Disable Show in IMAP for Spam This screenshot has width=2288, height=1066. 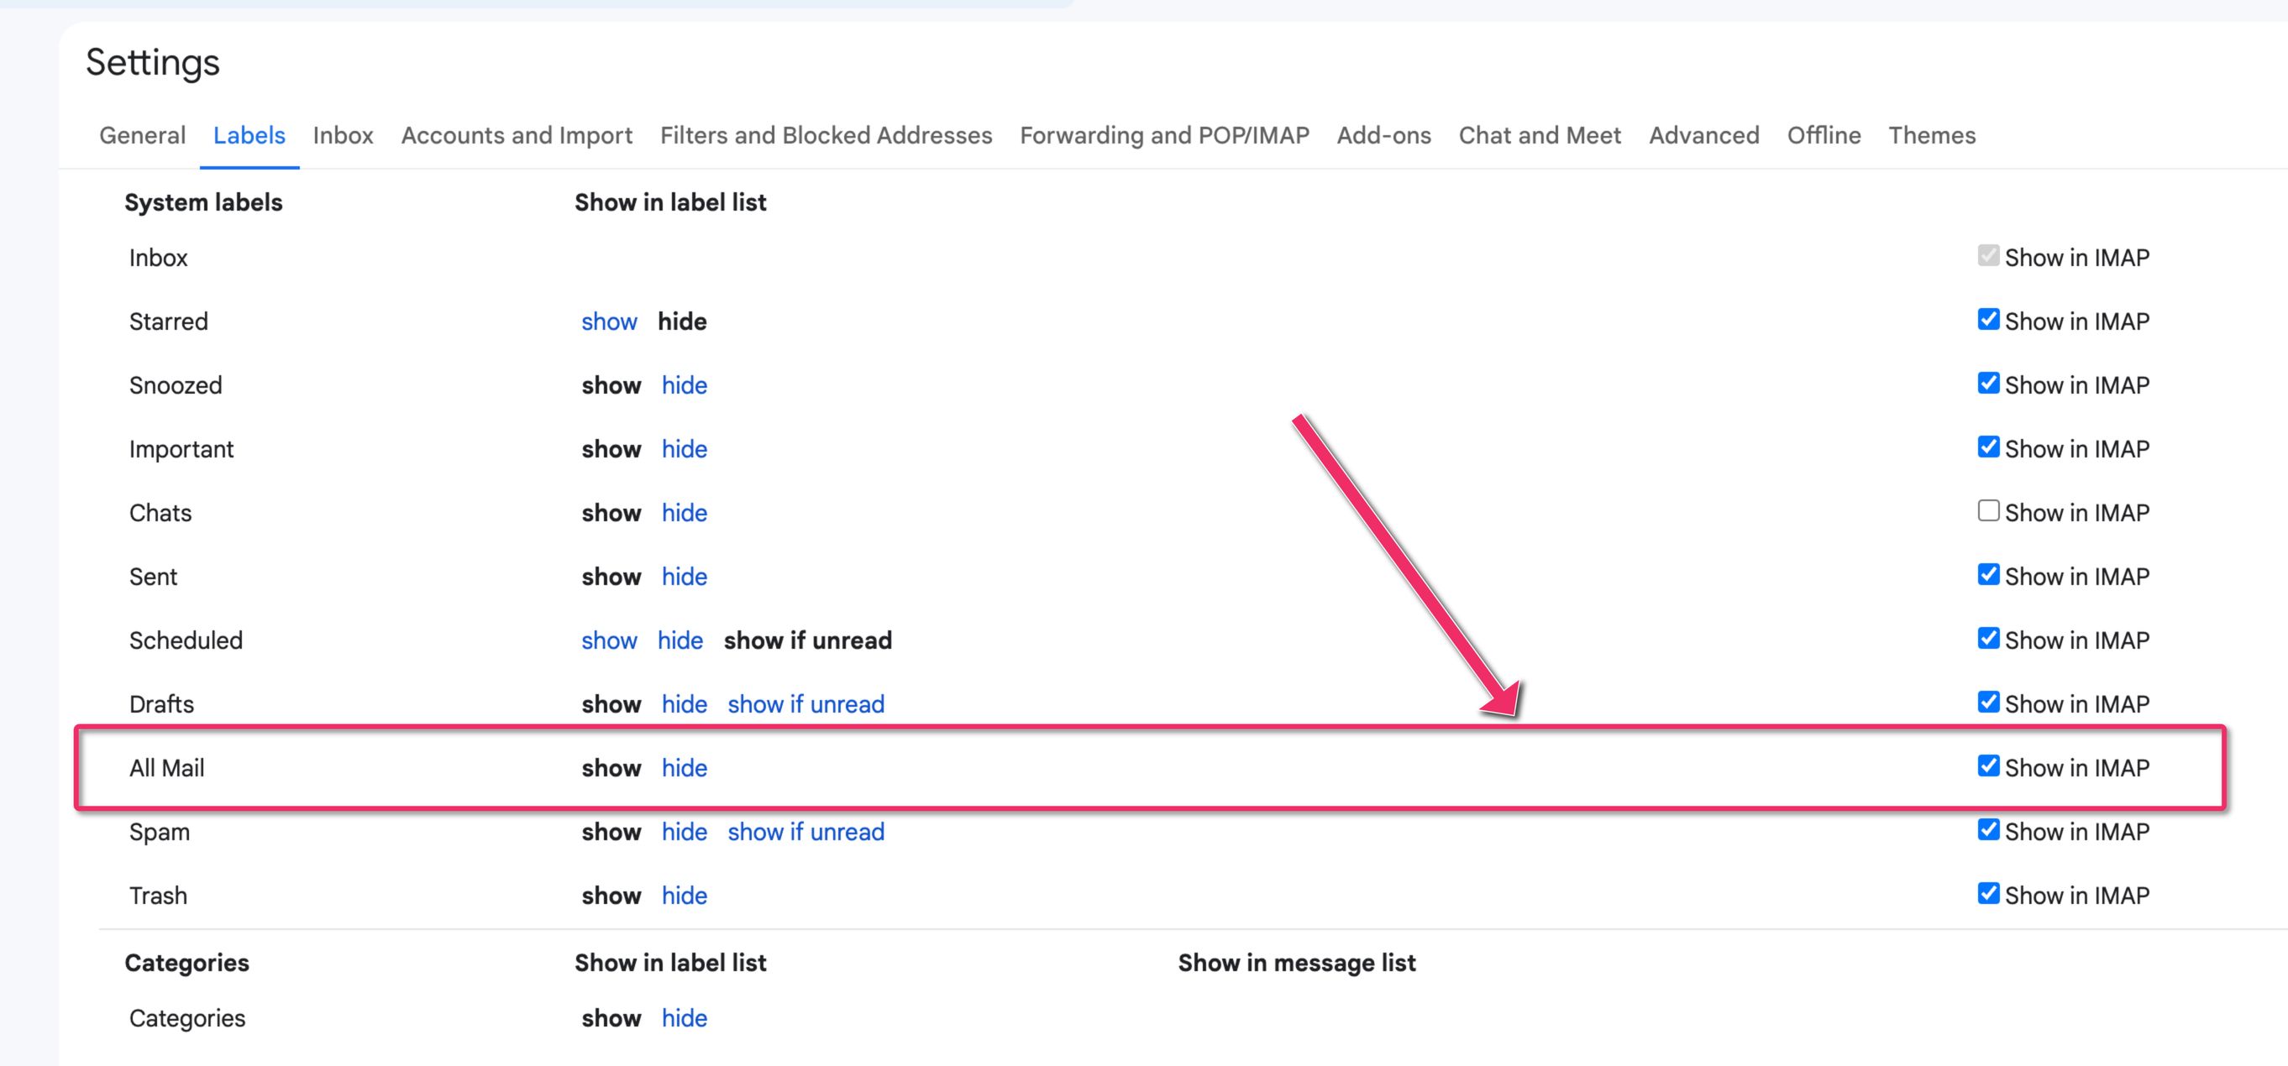coord(1988,831)
